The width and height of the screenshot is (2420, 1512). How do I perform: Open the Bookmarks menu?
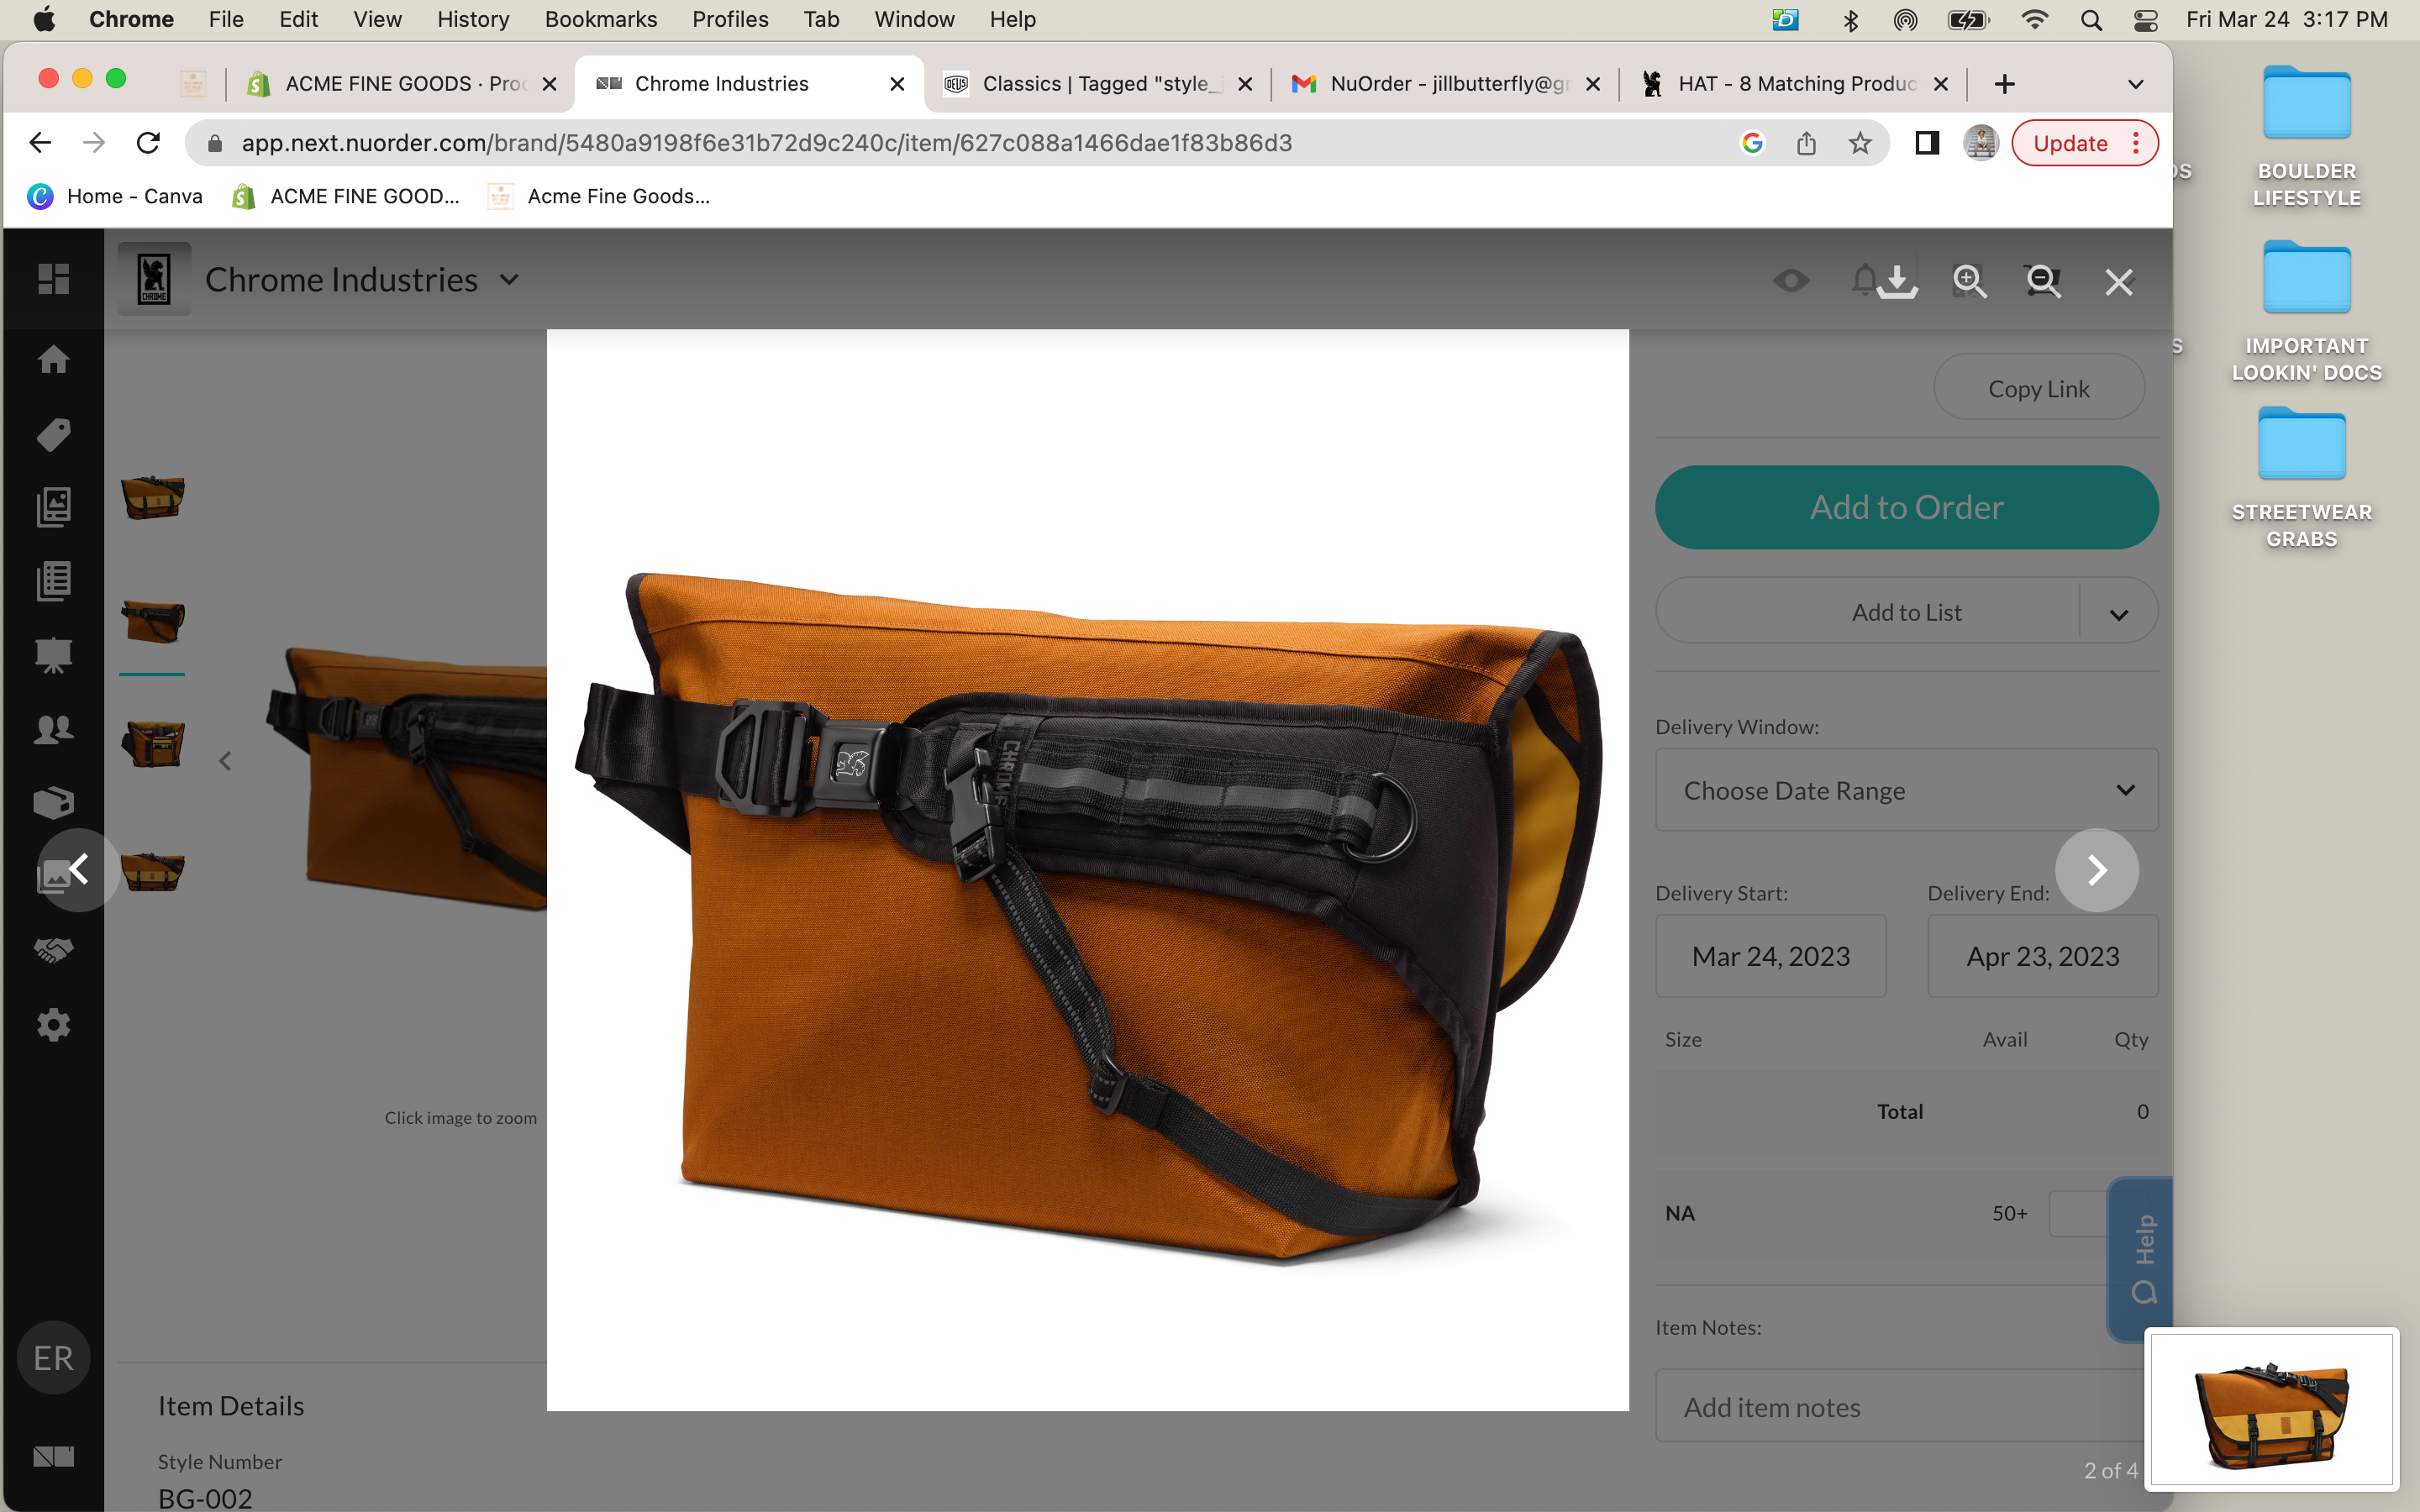600,19
